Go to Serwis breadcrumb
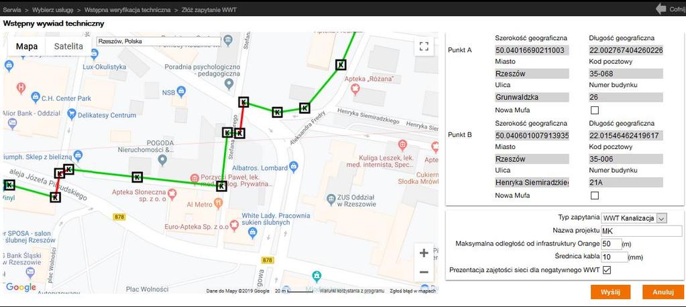Viewport: 686px width, 307px height. 12,9
